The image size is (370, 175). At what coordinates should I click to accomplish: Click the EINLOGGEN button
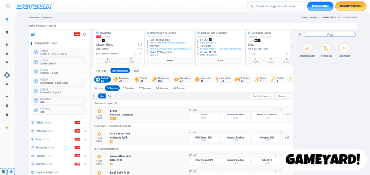tap(320, 6)
